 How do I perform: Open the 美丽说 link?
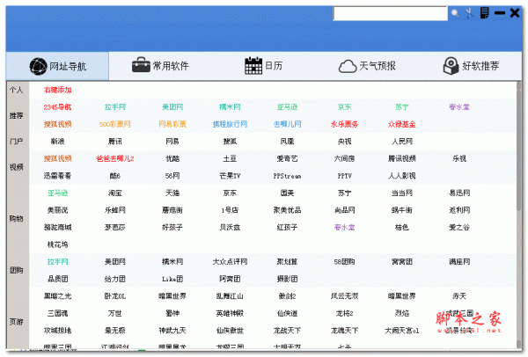tap(57, 210)
